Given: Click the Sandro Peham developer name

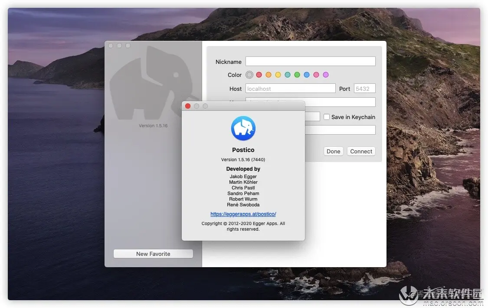Looking at the screenshot, I should (x=243, y=193).
